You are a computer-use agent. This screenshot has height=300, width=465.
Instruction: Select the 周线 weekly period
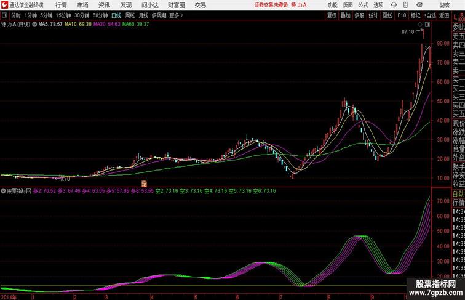coord(130,15)
